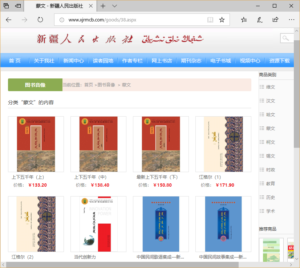The height and width of the screenshot is (268, 300).
Task: Select the 哈文 category in the sidebar
Action: coord(271,115)
